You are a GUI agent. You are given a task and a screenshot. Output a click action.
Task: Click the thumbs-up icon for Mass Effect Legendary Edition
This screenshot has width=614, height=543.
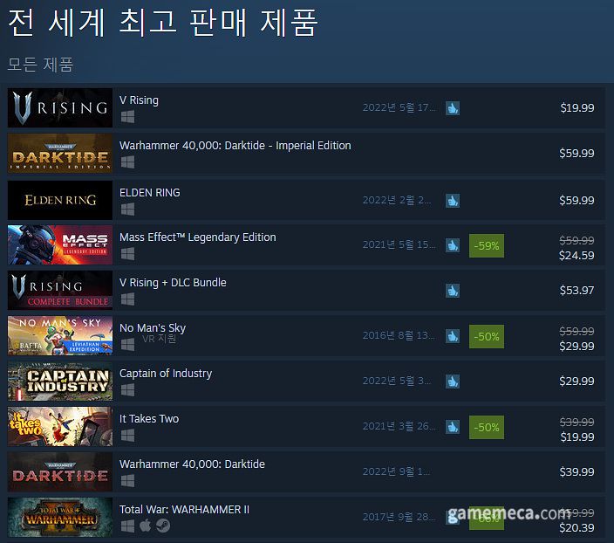click(x=453, y=245)
